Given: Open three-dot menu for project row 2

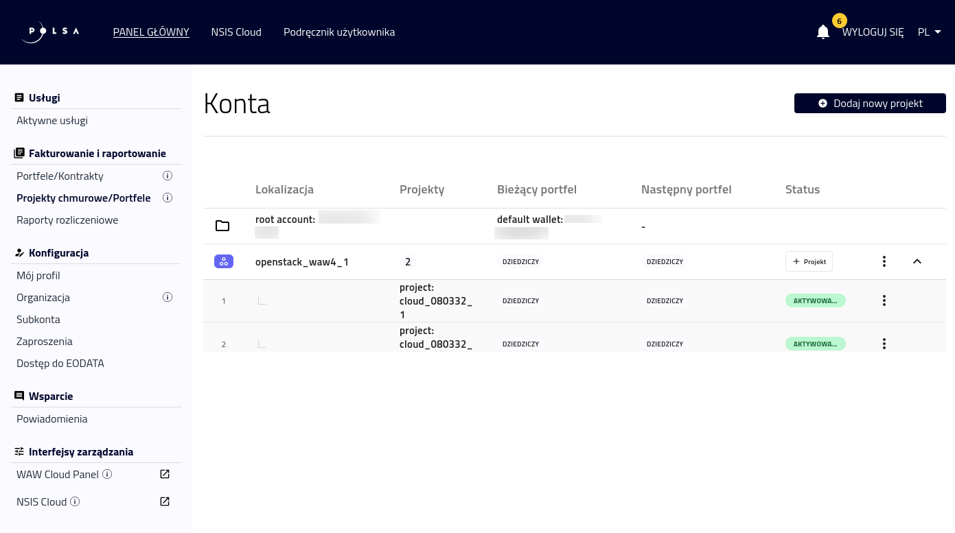Looking at the screenshot, I should [884, 344].
